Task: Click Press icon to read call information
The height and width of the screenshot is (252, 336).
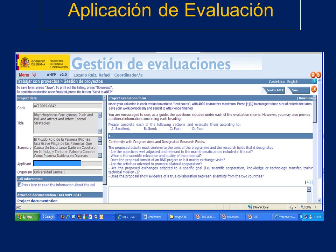Action: 58,185
